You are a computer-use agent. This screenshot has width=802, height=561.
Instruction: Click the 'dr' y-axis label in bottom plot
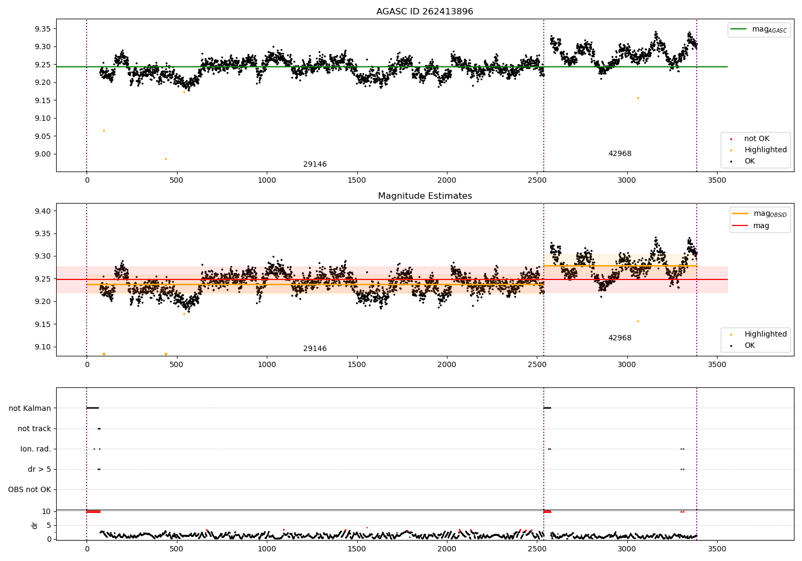35,525
